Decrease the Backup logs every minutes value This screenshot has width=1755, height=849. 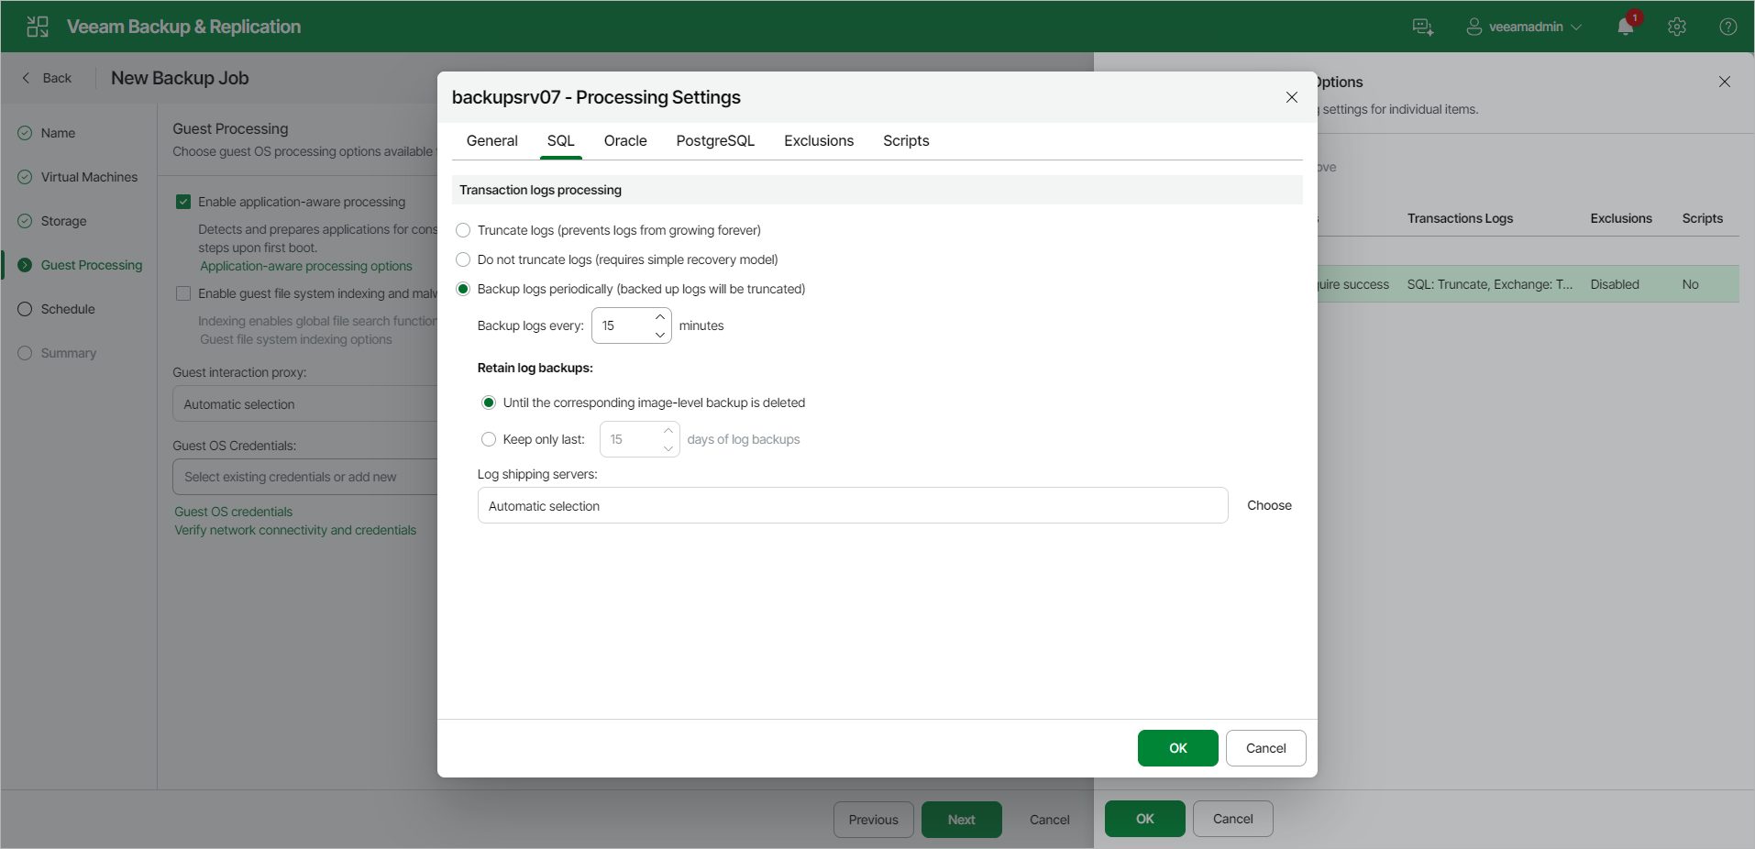660,335
